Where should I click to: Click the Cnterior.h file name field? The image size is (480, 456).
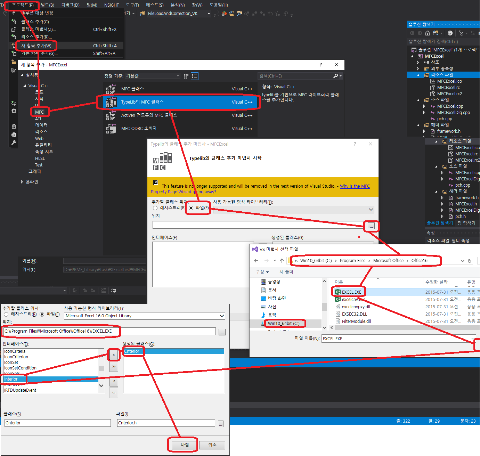point(166,423)
